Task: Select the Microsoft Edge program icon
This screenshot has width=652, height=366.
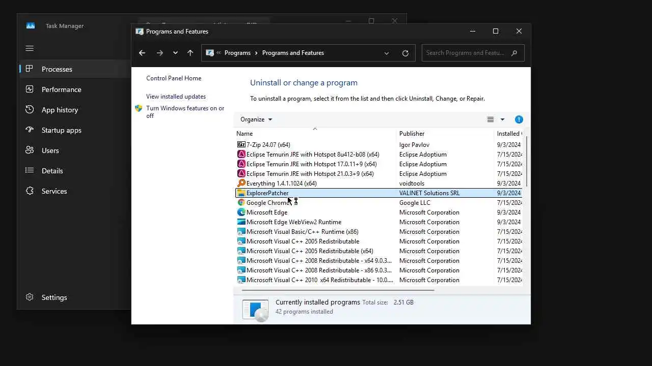Action: [x=241, y=212]
